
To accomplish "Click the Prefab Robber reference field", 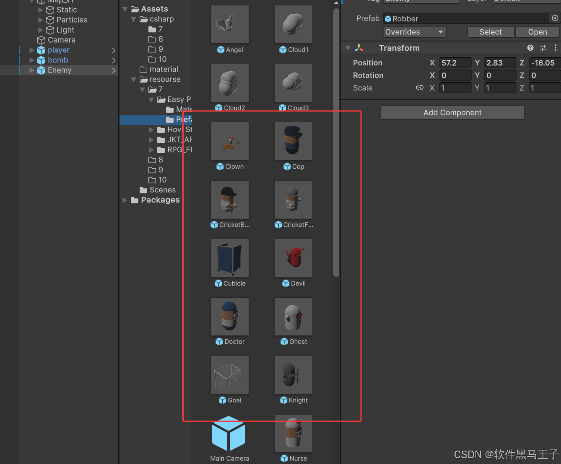I will pyautogui.click(x=466, y=18).
